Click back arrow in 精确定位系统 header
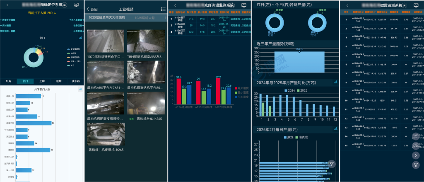424x182 pixels. [8, 5]
